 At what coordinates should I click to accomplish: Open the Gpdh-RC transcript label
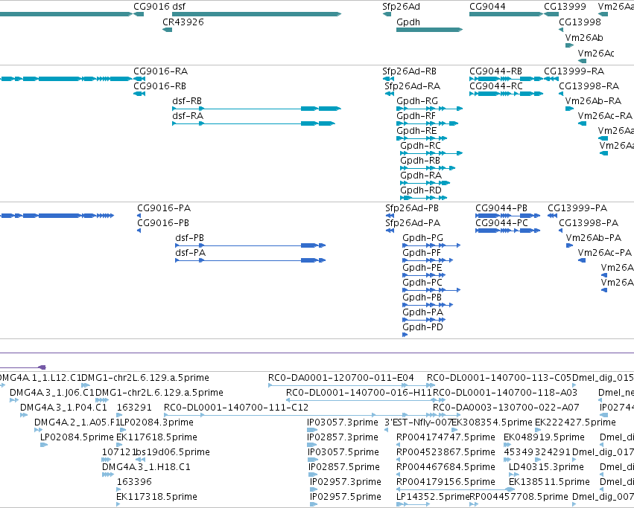(420, 146)
